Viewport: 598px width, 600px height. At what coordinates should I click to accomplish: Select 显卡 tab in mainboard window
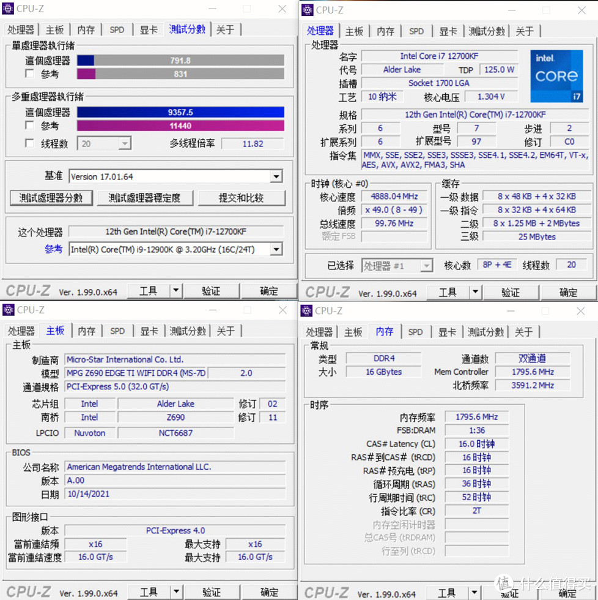coord(149,331)
